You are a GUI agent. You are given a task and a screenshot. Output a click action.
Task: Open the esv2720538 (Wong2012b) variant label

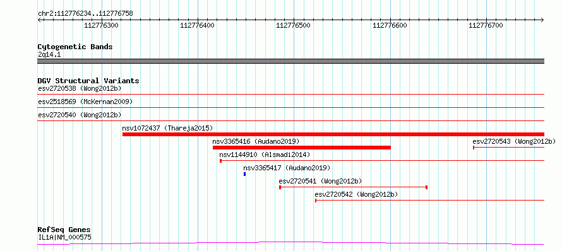point(80,88)
